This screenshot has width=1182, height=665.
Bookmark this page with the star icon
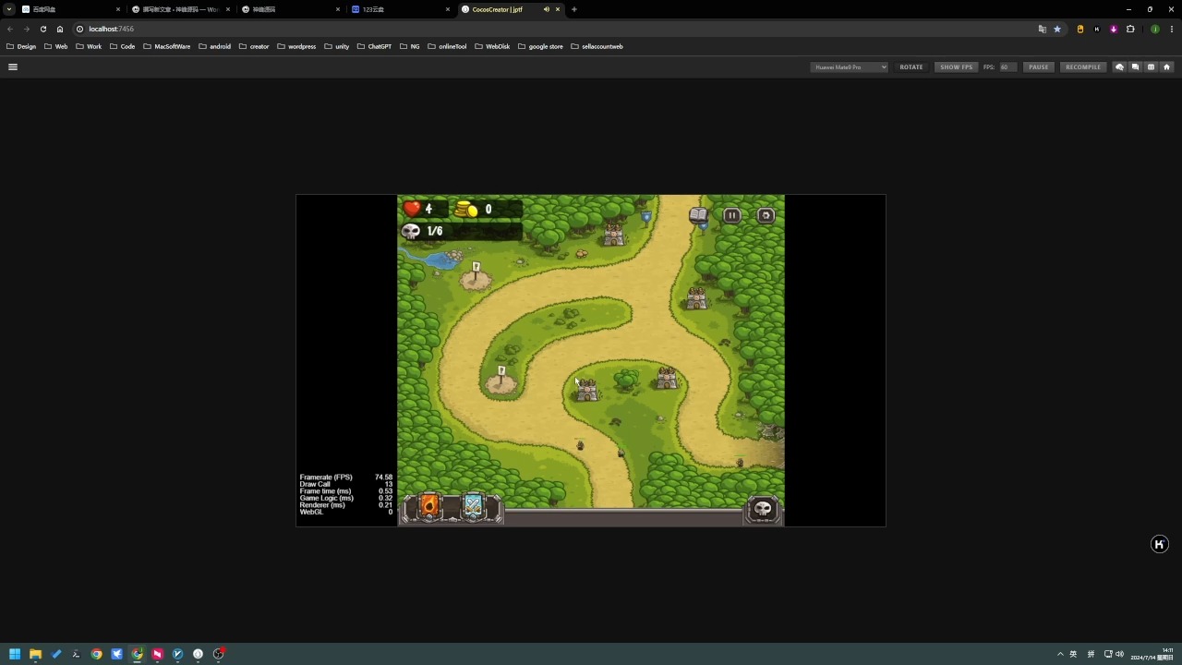pyautogui.click(x=1057, y=29)
